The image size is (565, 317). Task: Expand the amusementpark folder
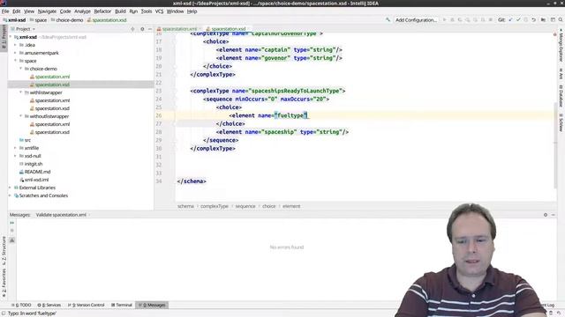[x=16, y=53]
